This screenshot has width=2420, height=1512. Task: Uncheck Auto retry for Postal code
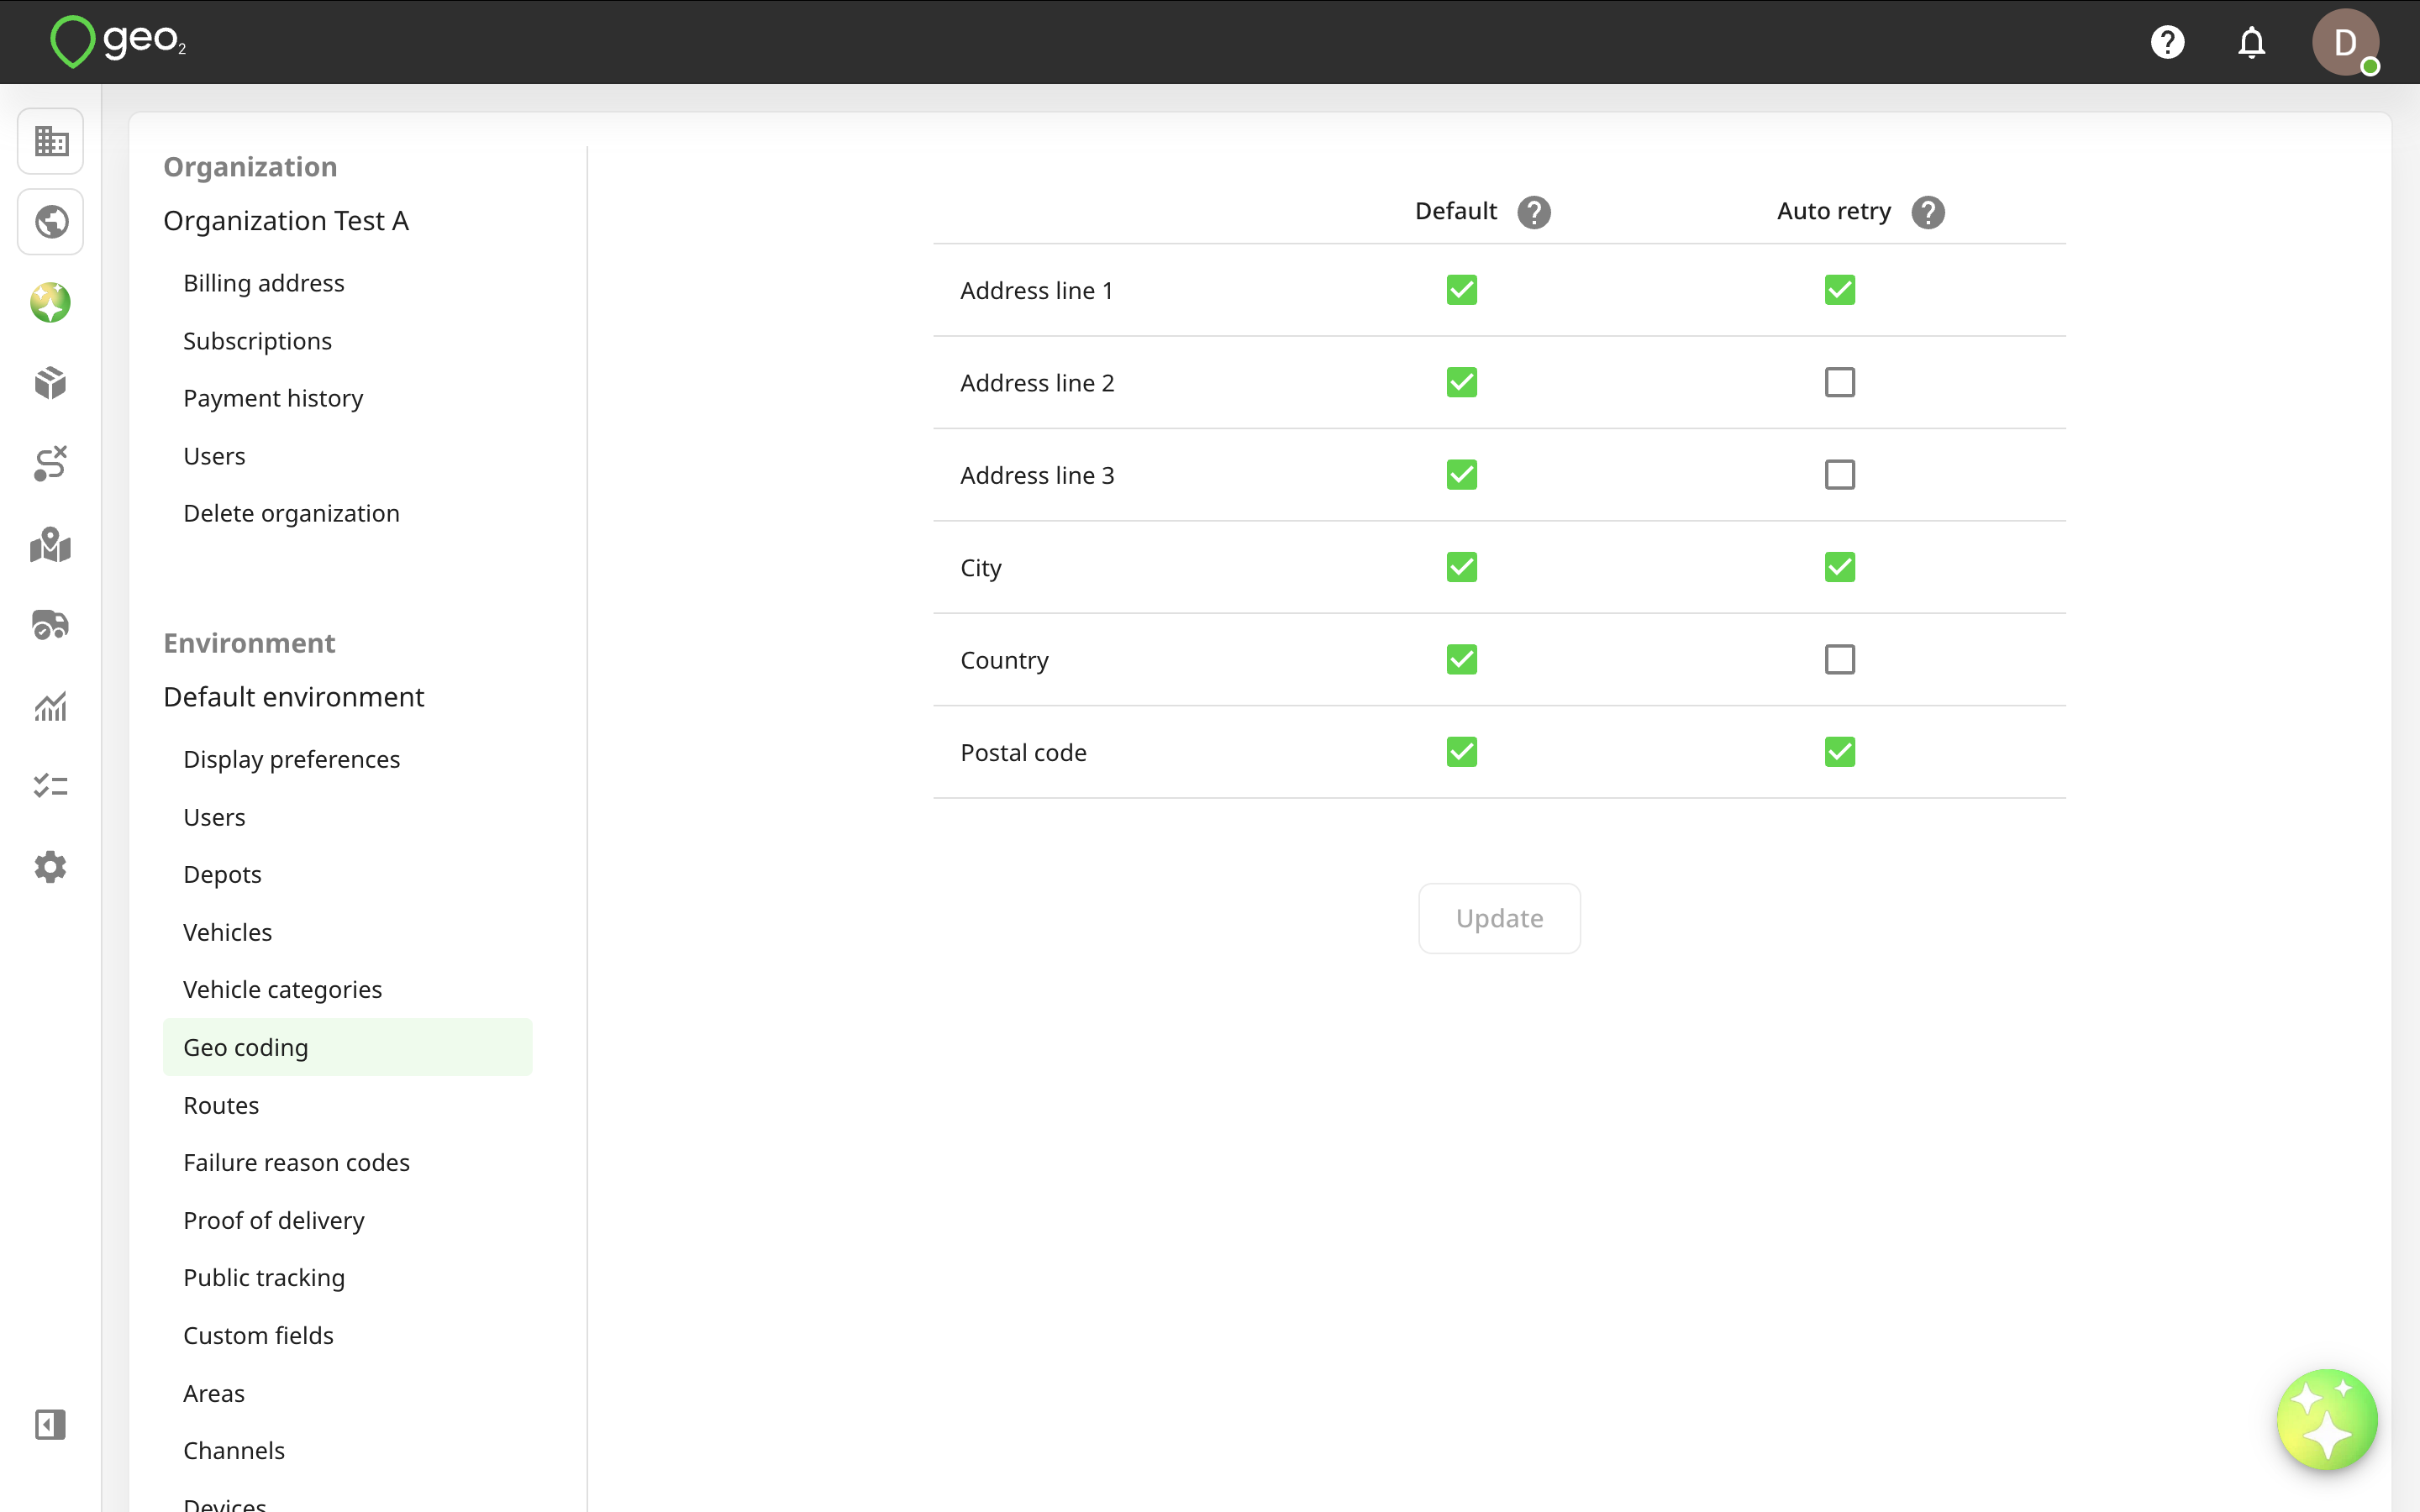pos(1840,752)
